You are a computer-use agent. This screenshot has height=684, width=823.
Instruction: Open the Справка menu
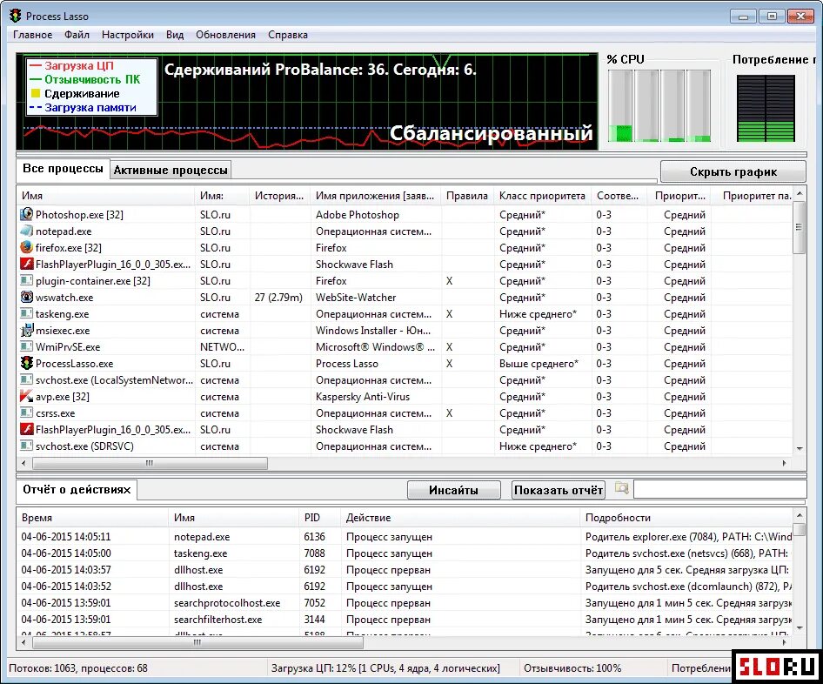point(288,35)
